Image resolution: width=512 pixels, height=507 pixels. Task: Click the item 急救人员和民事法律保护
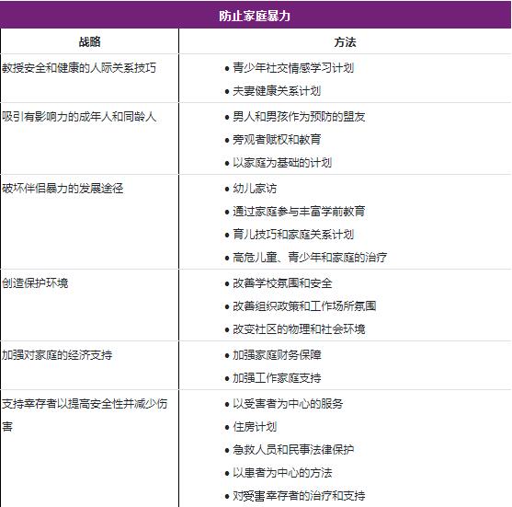(x=293, y=449)
